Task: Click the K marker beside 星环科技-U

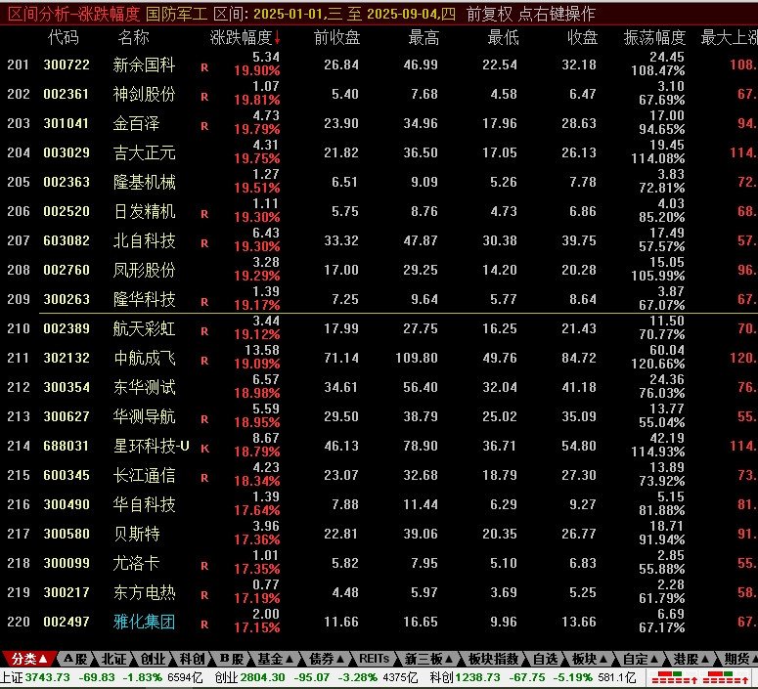Action: pyautogui.click(x=204, y=449)
